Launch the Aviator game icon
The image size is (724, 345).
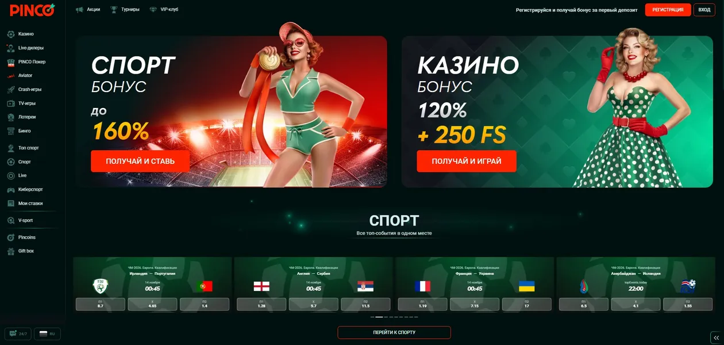11,75
